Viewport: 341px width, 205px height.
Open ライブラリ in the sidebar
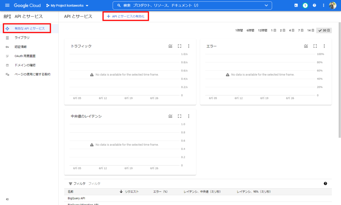[x=29, y=38]
